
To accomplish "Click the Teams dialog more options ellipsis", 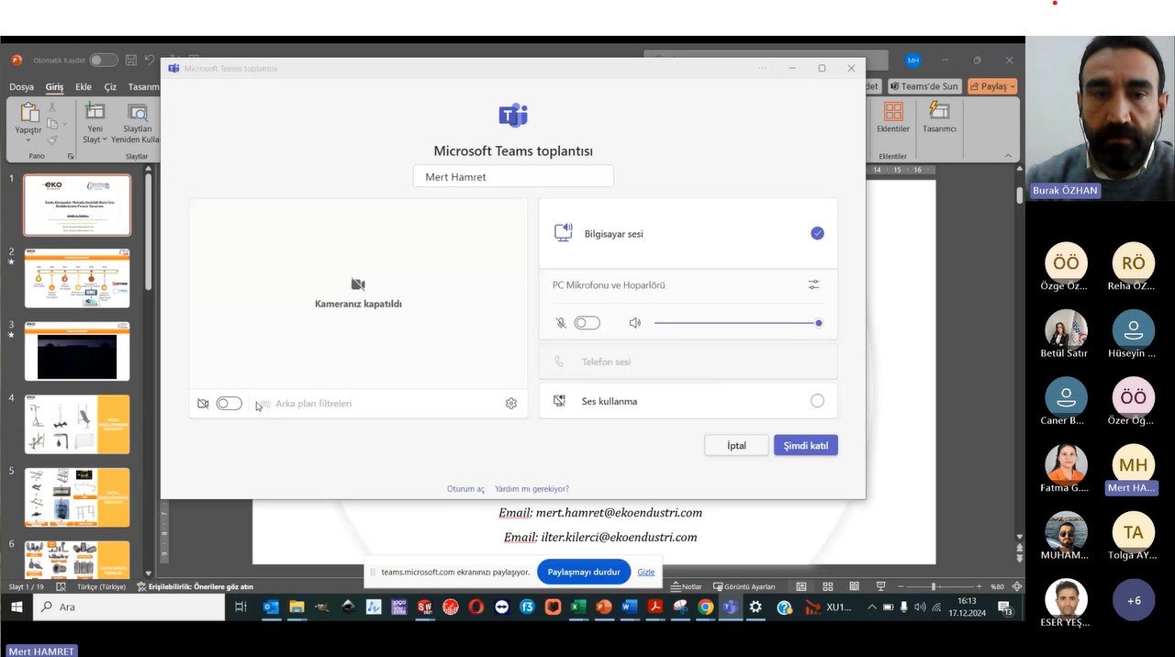I will tap(762, 69).
